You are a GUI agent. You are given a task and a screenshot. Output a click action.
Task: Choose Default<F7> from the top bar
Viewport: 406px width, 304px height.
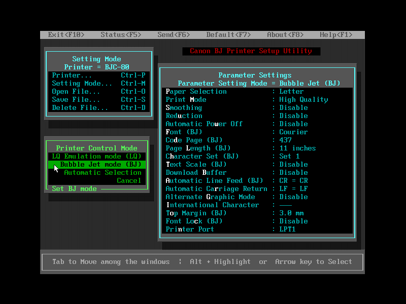click(228, 34)
